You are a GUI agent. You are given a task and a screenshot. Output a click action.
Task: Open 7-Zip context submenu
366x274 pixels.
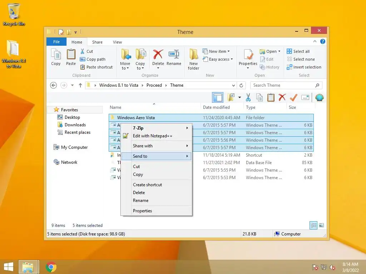pyautogui.click(x=157, y=128)
